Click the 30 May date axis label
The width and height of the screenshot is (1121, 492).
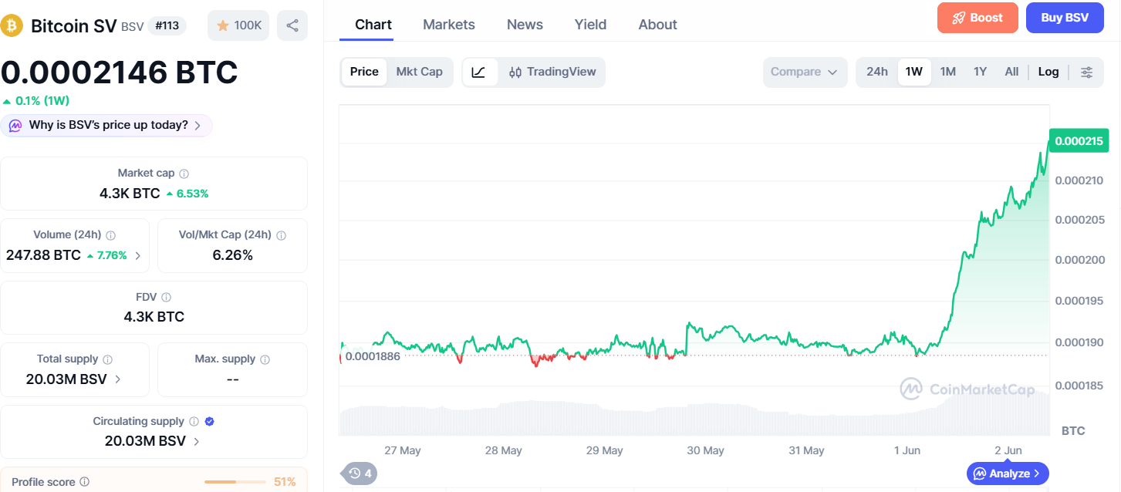pyautogui.click(x=705, y=450)
